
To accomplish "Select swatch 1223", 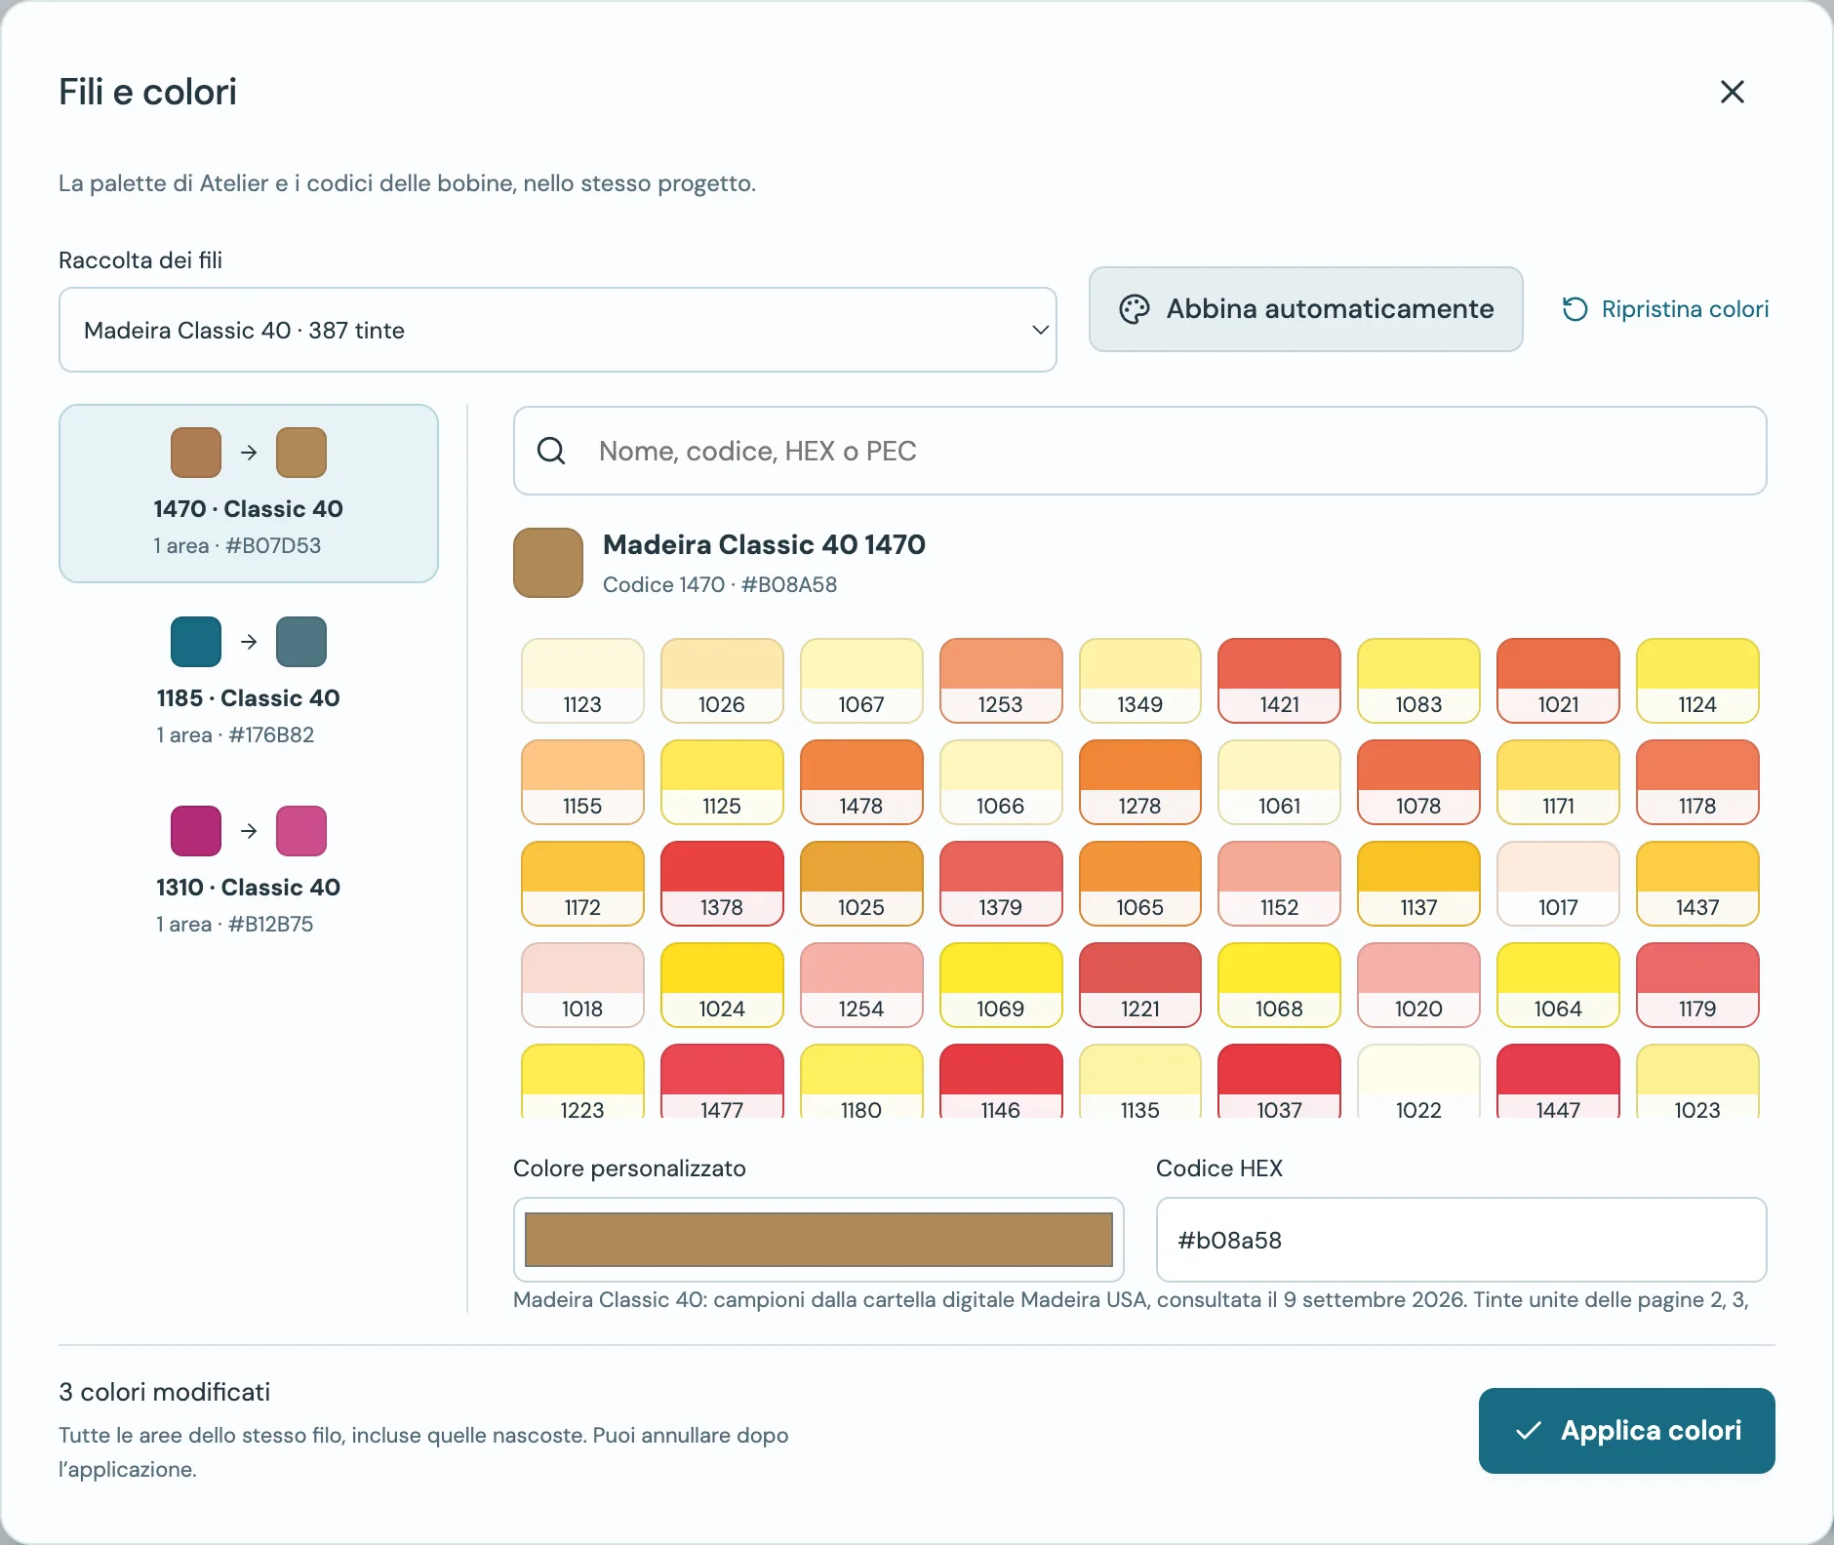I will (582, 1082).
